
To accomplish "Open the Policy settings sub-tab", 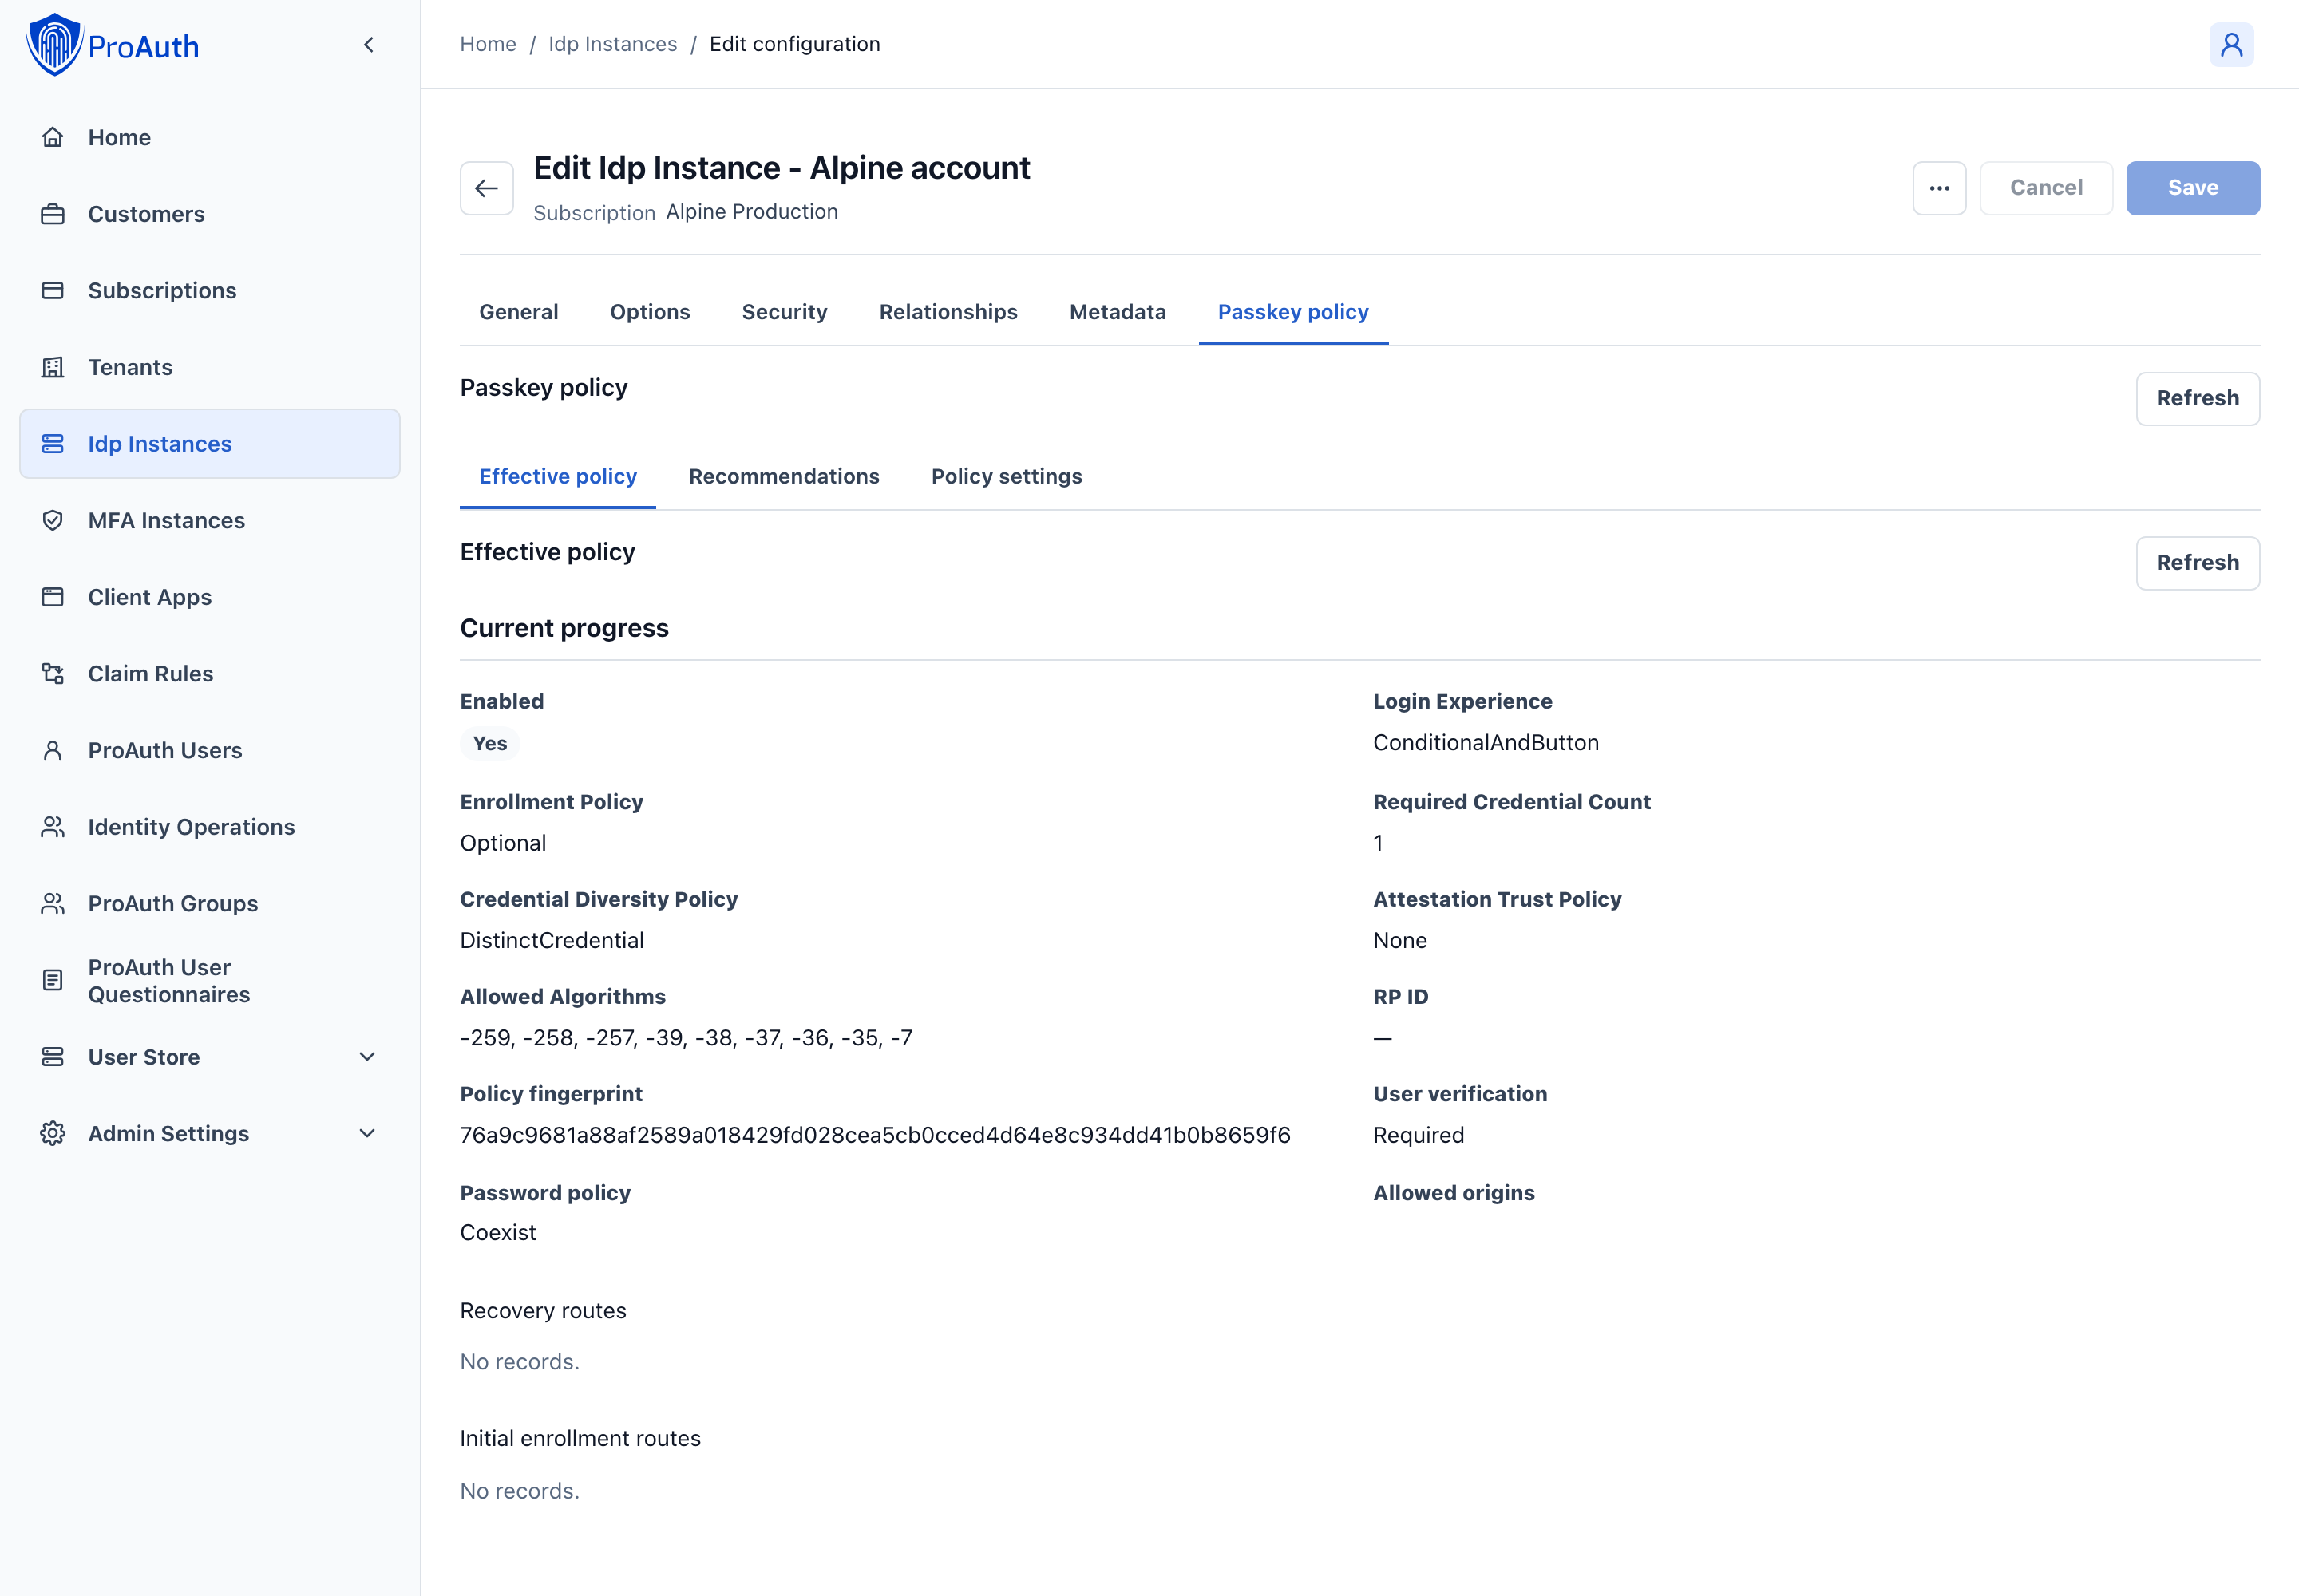I will coord(1007,476).
